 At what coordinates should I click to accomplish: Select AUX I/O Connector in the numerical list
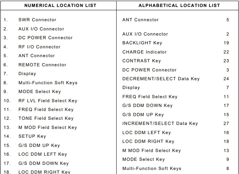click(x=41, y=29)
